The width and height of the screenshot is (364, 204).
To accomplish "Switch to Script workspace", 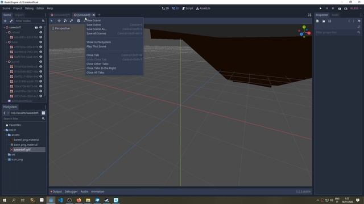I will pos(187,8).
